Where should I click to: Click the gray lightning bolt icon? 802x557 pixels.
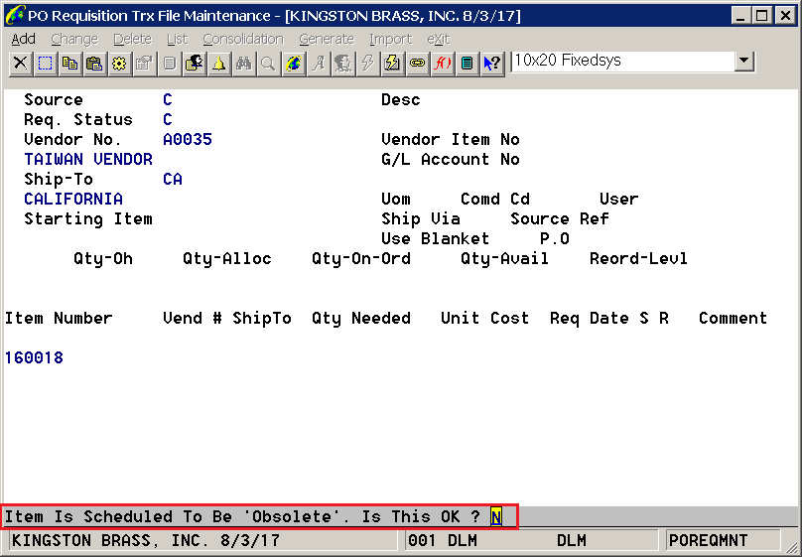(368, 64)
